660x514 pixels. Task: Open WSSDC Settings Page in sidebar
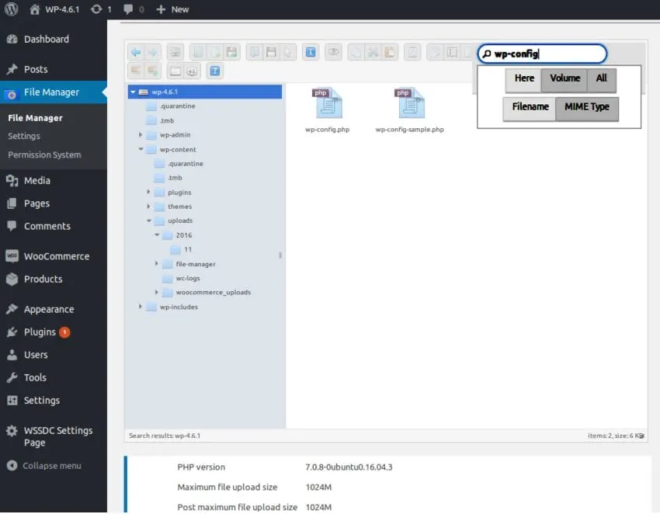[x=54, y=436]
